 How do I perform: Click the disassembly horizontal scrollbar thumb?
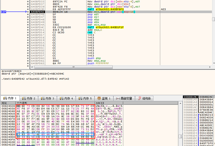click(x=73, y=67)
